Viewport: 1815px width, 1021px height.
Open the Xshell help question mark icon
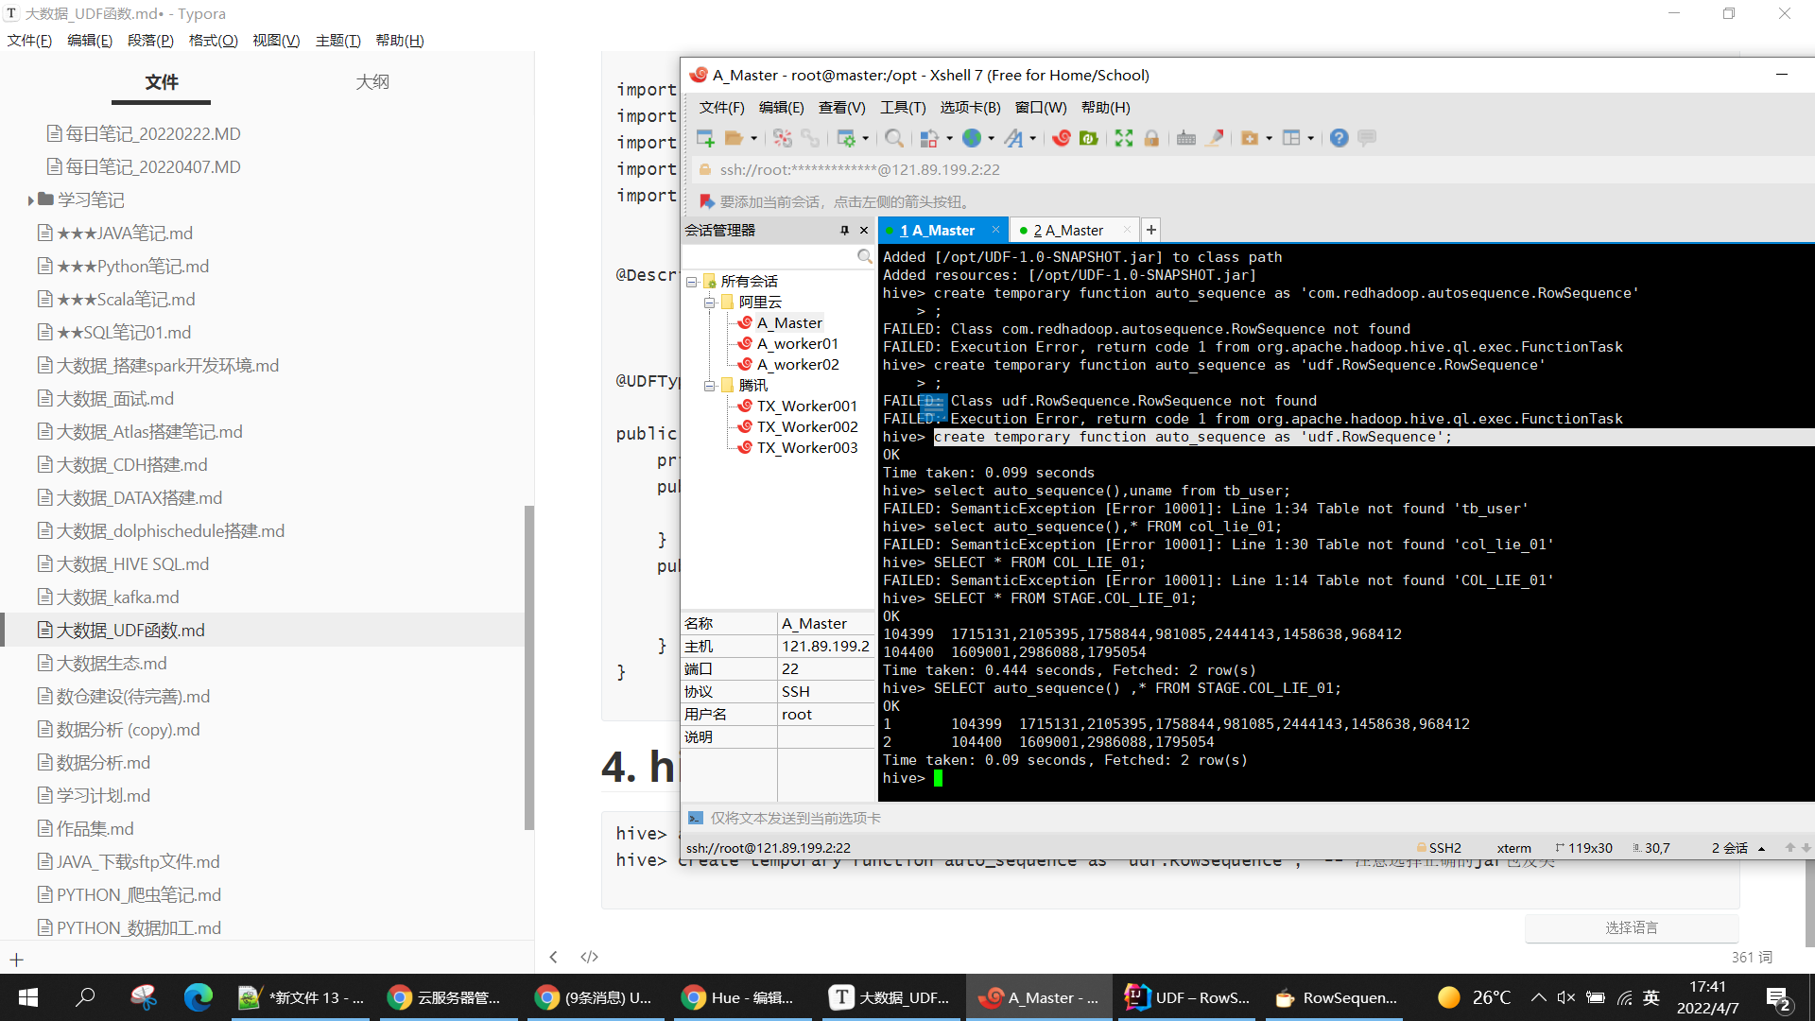tap(1339, 138)
